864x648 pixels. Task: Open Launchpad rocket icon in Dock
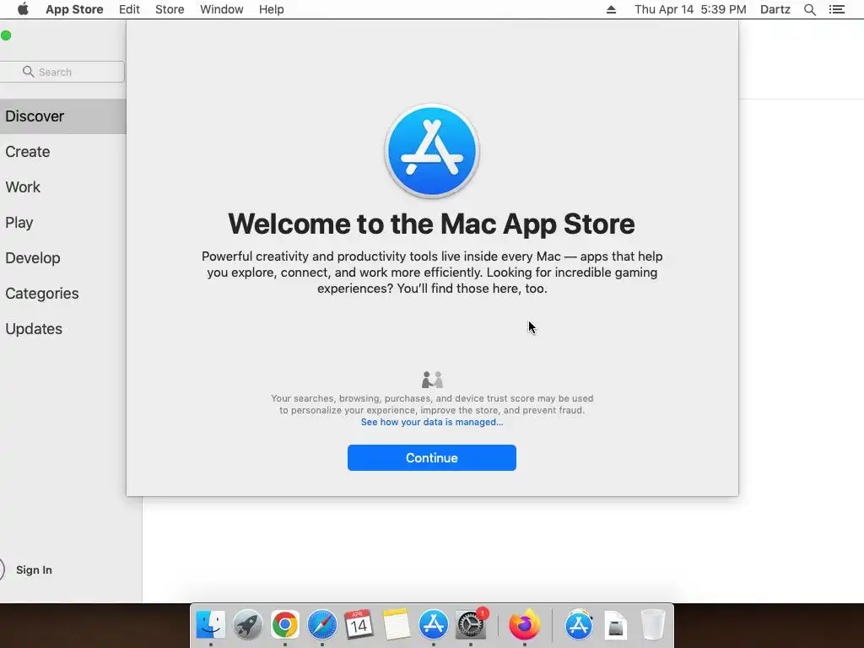(247, 625)
